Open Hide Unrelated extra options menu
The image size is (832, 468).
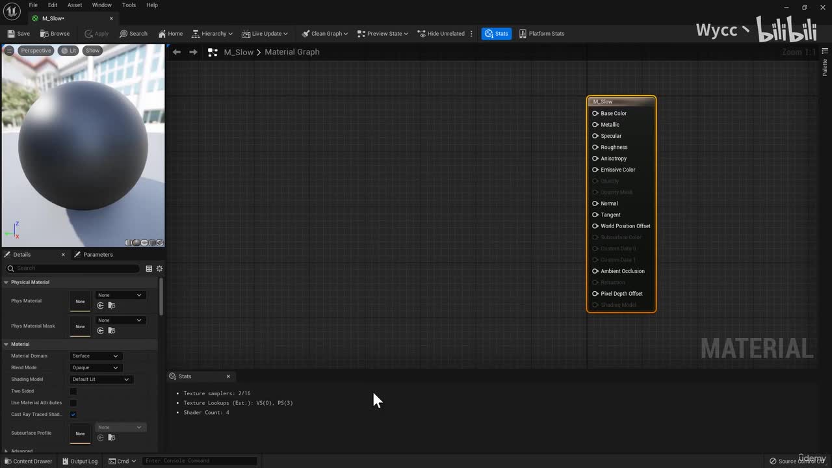point(471,34)
